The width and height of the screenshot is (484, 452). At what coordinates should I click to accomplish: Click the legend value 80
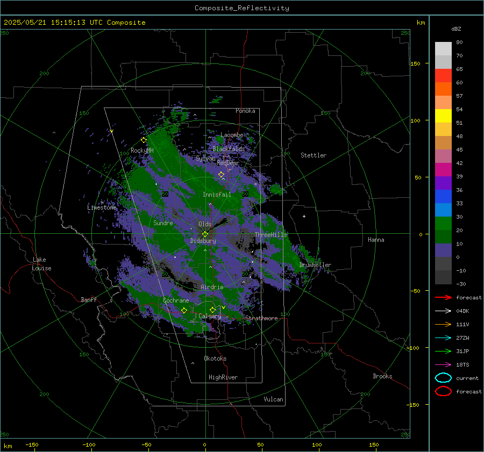pos(459,42)
